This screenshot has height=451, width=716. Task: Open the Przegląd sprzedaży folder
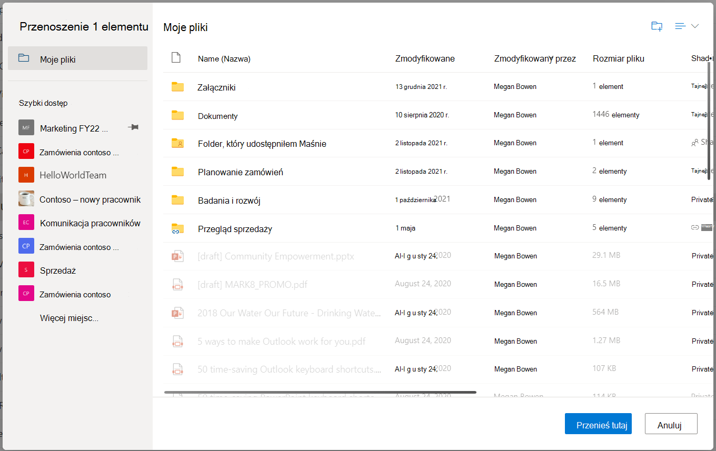[x=235, y=229]
